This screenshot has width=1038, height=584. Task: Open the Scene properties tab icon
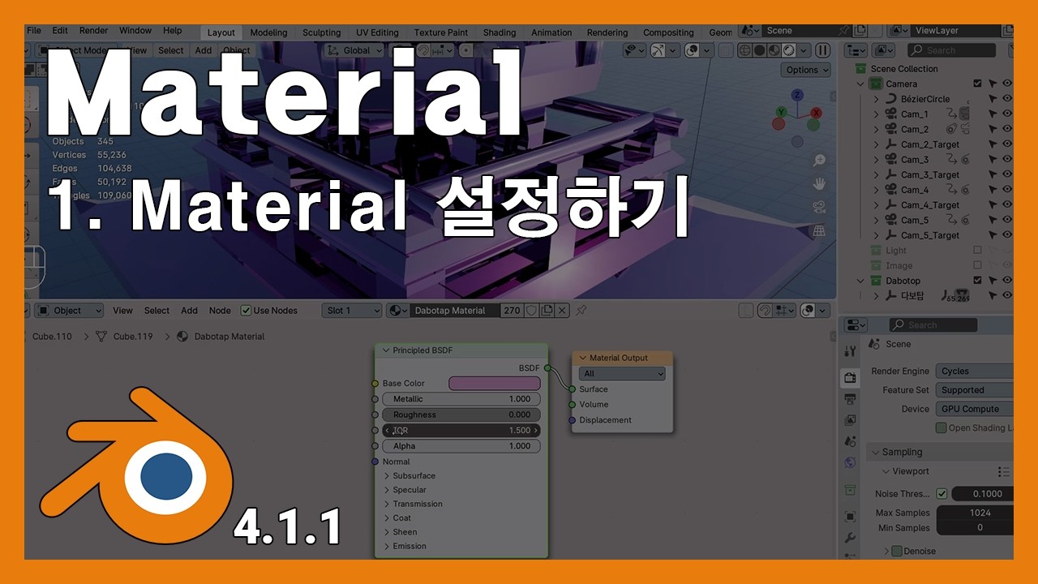pos(850,441)
